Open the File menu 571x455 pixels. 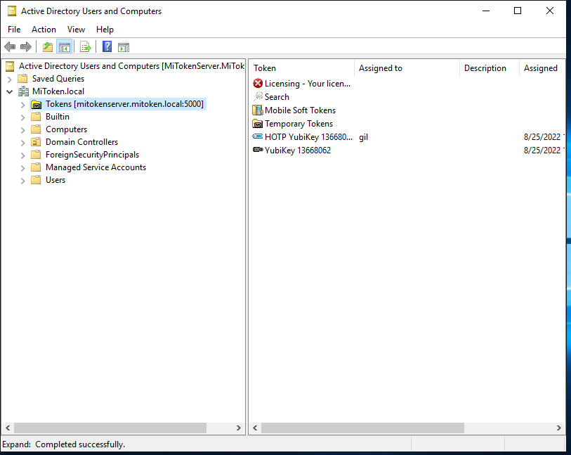coord(14,30)
